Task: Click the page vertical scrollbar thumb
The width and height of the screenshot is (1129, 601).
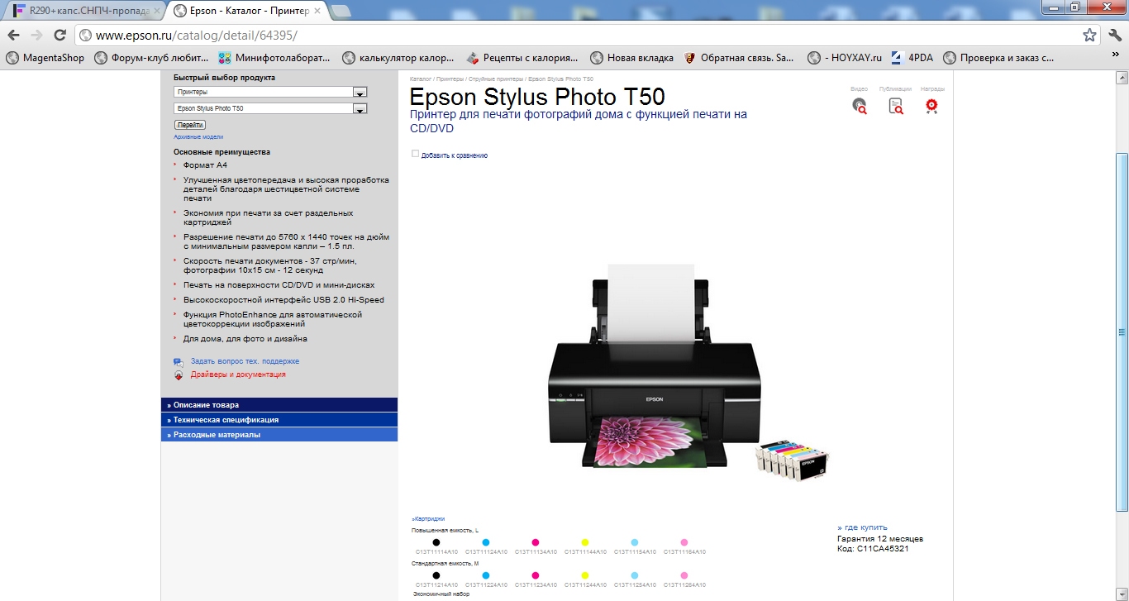Action: 1122,331
